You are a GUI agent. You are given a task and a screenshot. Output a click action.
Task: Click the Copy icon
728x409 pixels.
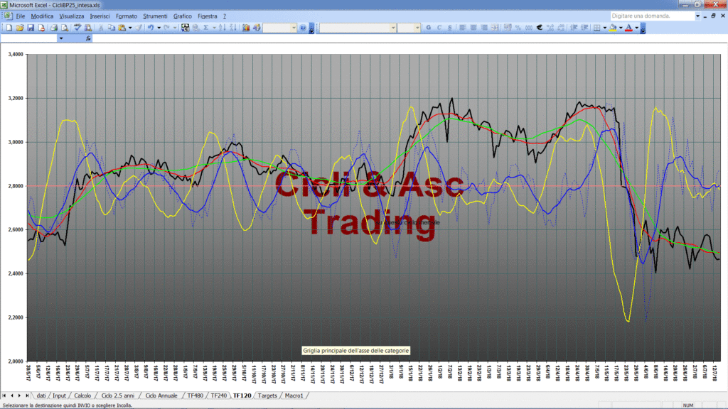112,28
